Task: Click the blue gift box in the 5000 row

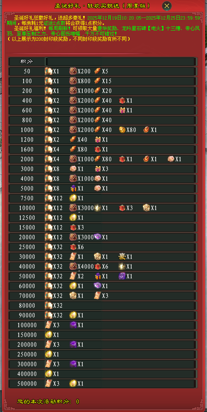Action: coord(73,188)
